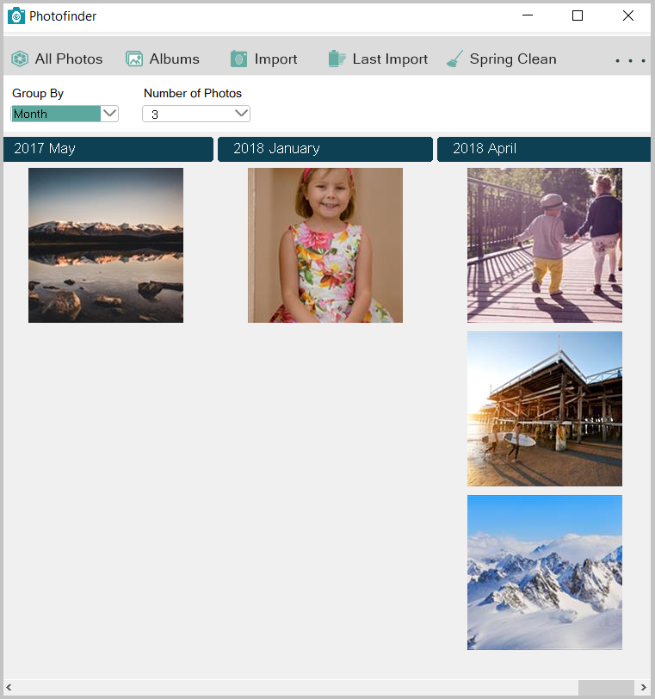Open the All Photos view
Viewport: 655px width, 699px height.
pyautogui.click(x=57, y=59)
